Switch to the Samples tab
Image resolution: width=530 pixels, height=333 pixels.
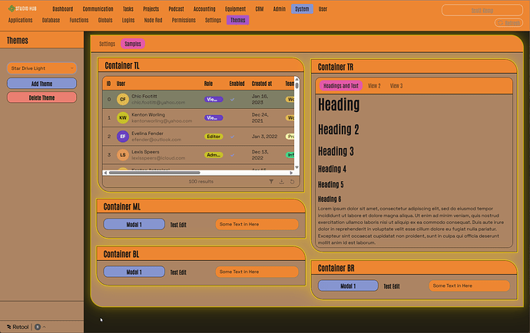[133, 44]
